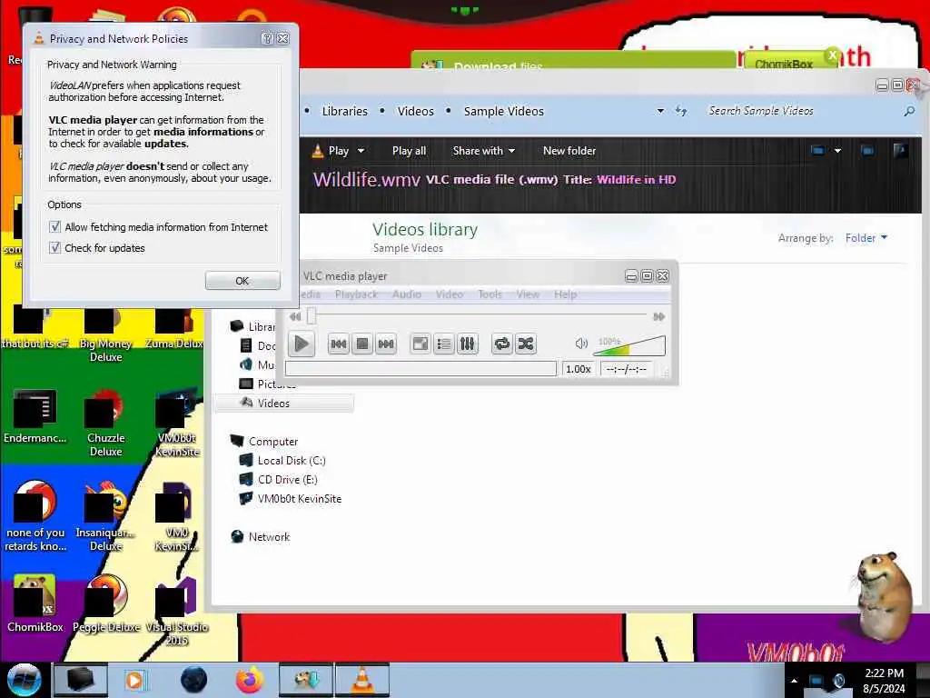Open Chuzzle Deluxe desktop shortcut
Image resolution: width=930 pixels, height=698 pixels.
[105, 424]
